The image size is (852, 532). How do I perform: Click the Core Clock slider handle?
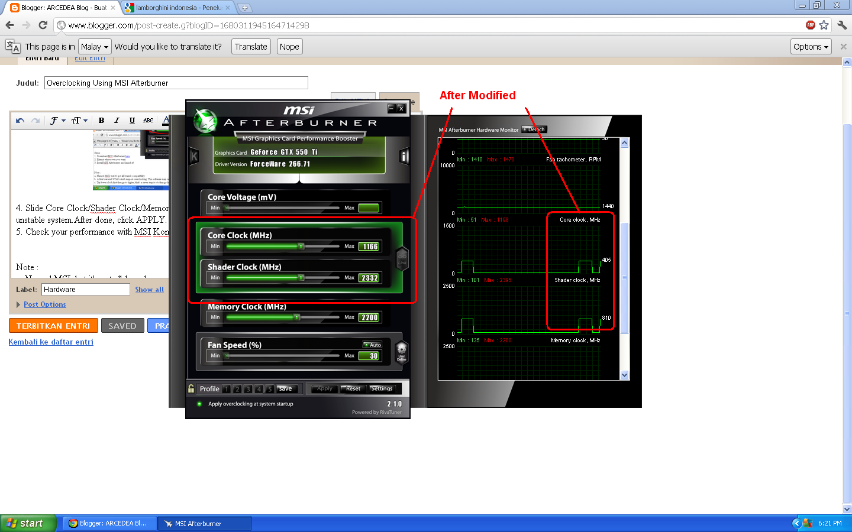(301, 246)
